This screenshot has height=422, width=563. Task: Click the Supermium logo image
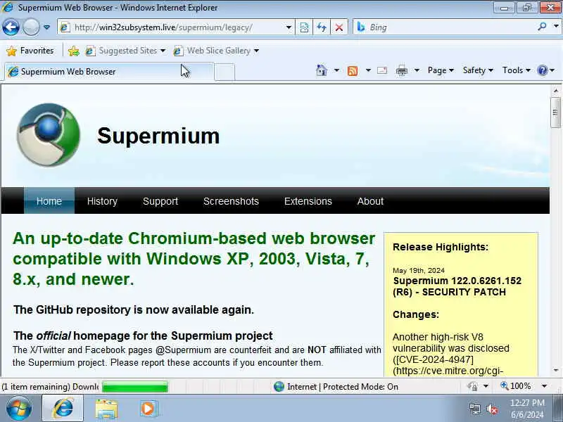(x=48, y=135)
